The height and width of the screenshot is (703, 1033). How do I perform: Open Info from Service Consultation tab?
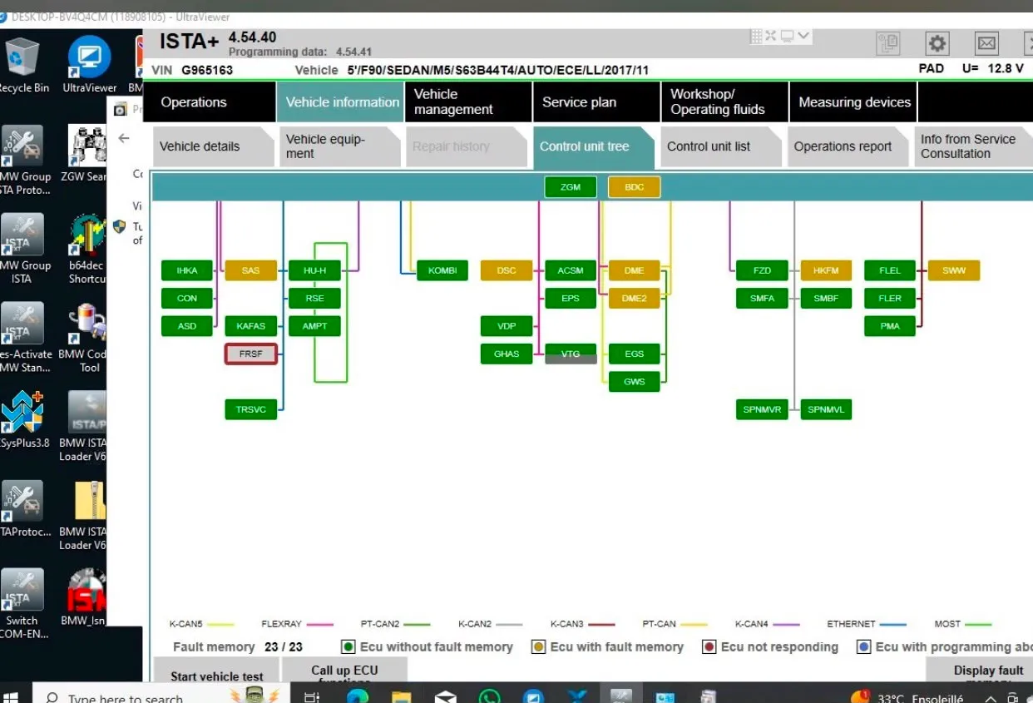coord(973,146)
